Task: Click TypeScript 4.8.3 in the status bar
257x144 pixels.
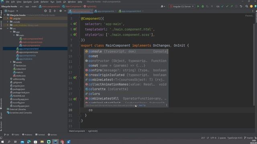Action: coord(235,138)
